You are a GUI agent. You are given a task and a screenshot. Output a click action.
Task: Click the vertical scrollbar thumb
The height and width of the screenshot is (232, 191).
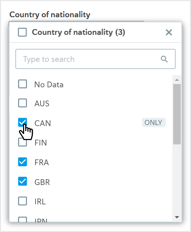click(x=177, y=114)
